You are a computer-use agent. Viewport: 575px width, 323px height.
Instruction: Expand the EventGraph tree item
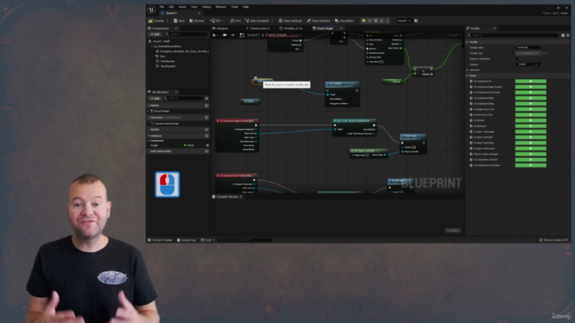coord(148,111)
